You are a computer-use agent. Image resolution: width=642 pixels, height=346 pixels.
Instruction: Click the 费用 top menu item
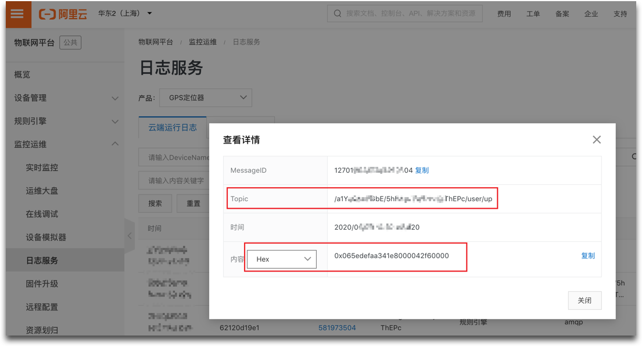click(504, 14)
